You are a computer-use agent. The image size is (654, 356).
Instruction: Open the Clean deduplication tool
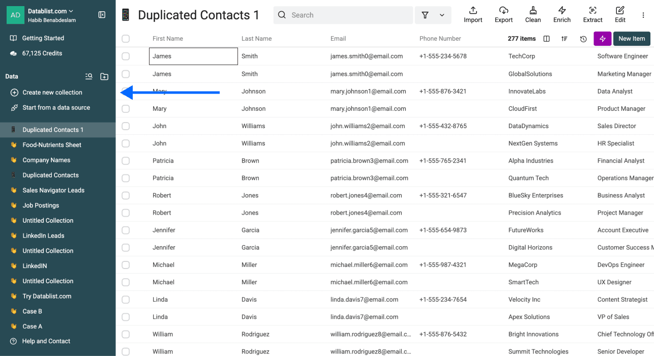point(532,14)
